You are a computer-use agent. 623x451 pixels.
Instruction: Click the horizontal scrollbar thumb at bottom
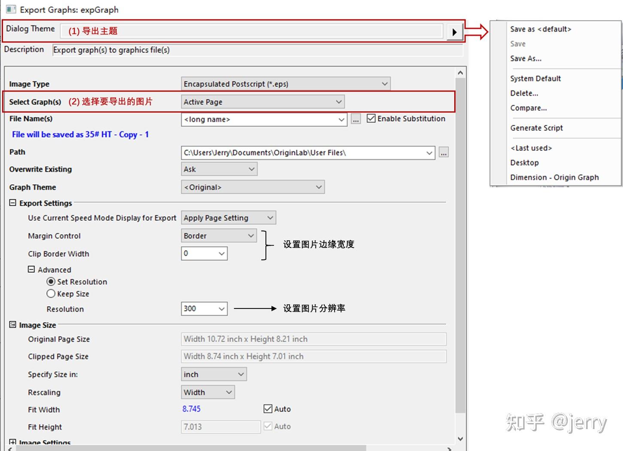tap(191, 448)
